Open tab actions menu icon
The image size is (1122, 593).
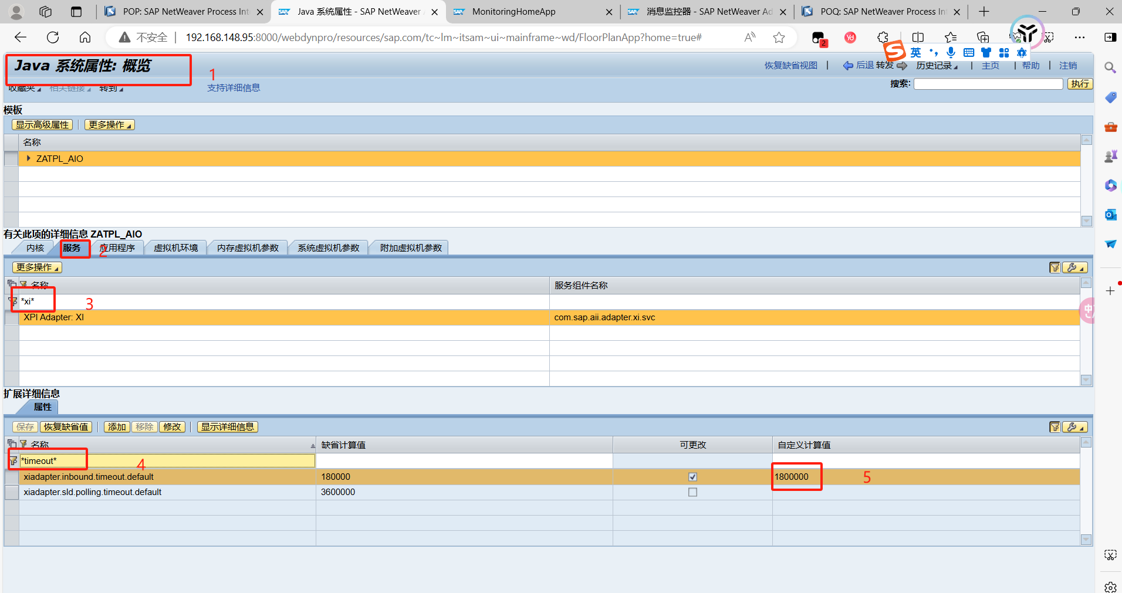76,12
